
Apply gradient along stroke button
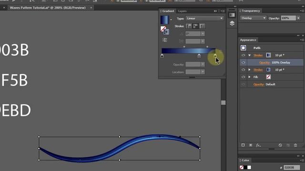point(195,26)
